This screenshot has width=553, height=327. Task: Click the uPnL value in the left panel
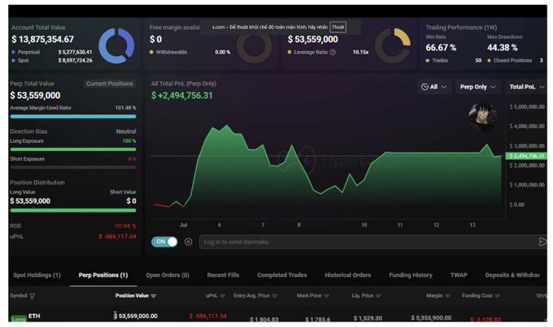[x=117, y=237]
